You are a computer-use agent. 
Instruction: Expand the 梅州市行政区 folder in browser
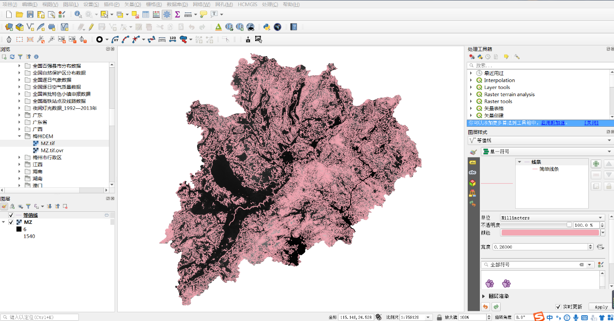(20, 158)
